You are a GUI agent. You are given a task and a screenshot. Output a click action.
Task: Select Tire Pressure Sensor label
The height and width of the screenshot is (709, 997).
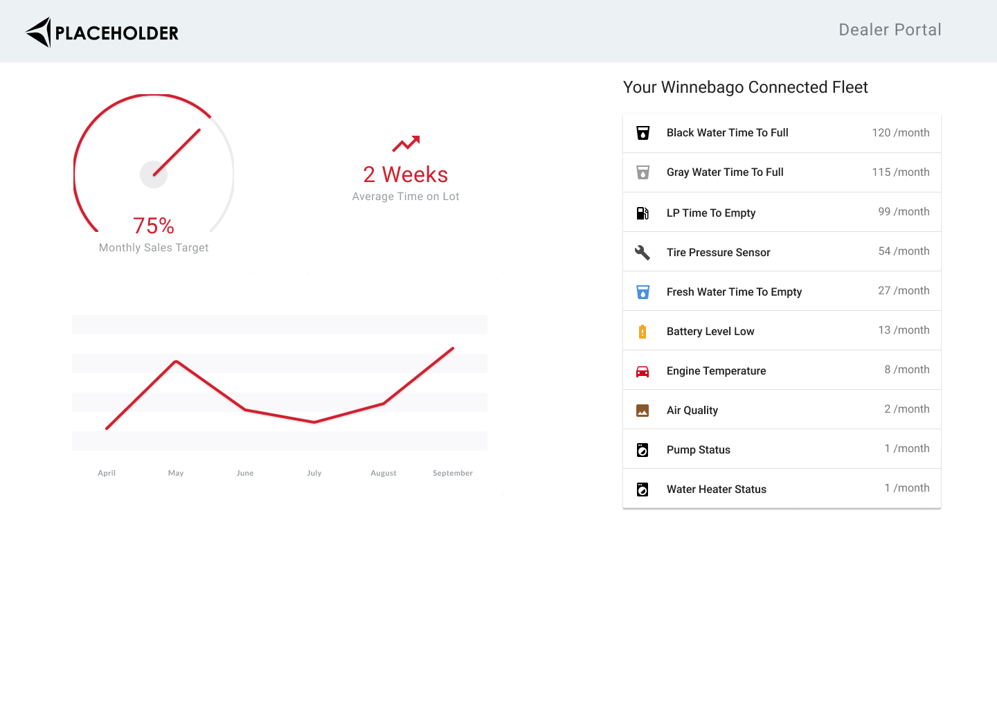click(718, 253)
